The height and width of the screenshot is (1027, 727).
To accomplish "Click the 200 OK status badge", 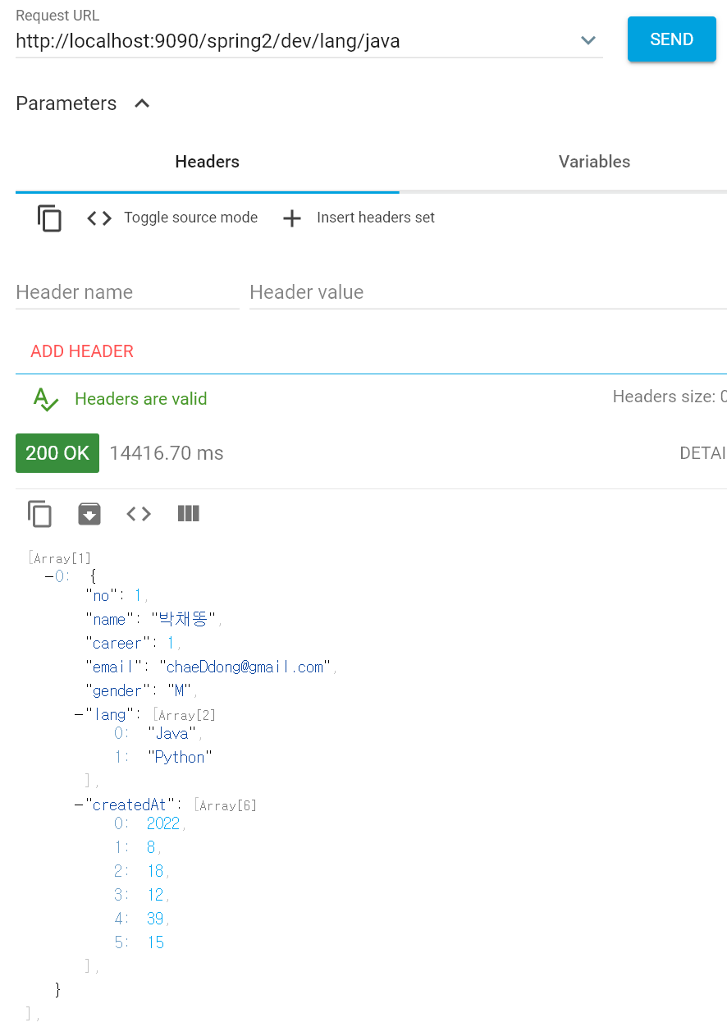I will pos(57,453).
